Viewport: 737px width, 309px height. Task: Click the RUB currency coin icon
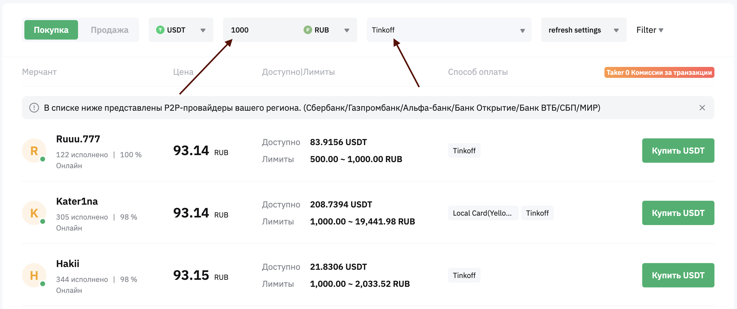308,30
